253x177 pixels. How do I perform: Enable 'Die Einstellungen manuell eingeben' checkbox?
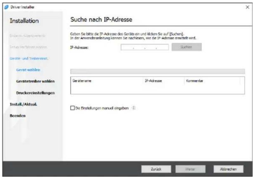pos(73,108)
